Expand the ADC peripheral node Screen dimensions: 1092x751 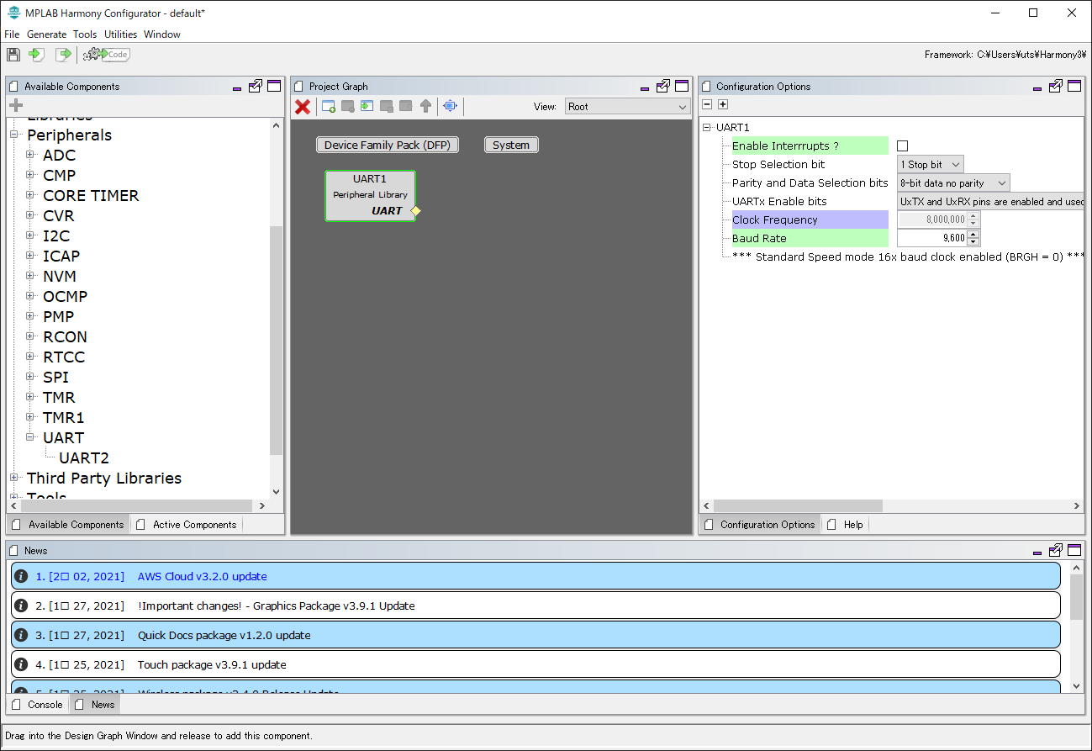[30, 155]
